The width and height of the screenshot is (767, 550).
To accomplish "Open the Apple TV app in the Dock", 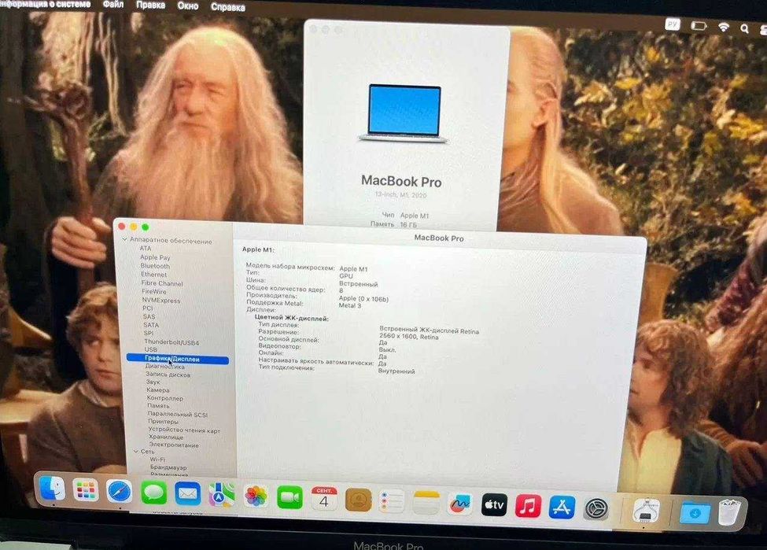I will point(494,505).
